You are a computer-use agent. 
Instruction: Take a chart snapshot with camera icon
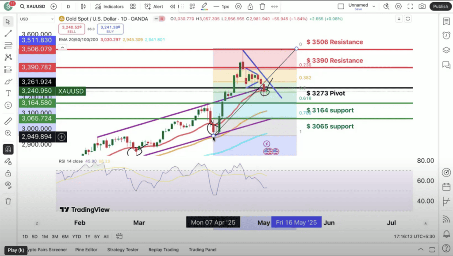point(422,6)
